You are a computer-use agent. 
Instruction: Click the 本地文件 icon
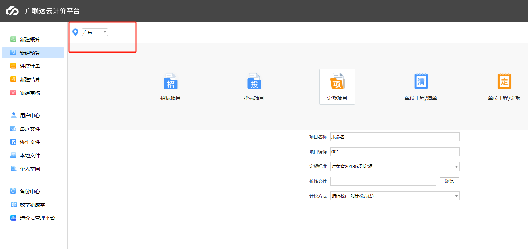pyautogui.click(x=13, y=155)
